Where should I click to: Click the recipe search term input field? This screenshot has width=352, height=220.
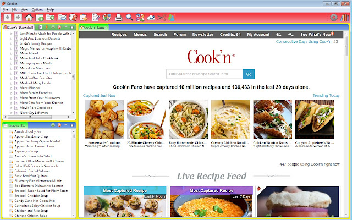coord(204,74)
